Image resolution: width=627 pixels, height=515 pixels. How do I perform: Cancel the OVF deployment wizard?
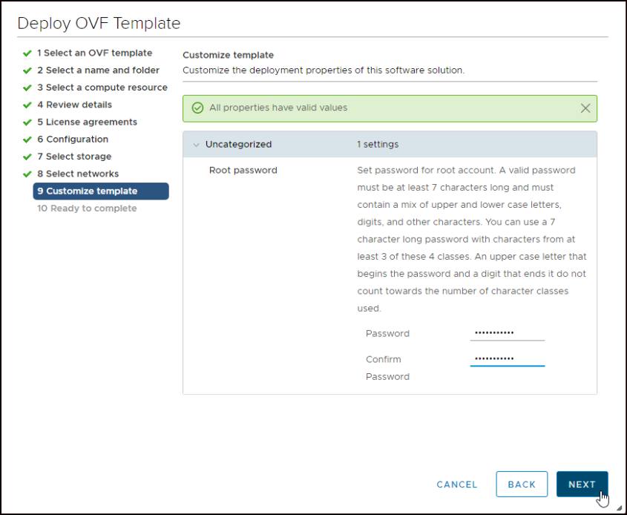point(456,484)
